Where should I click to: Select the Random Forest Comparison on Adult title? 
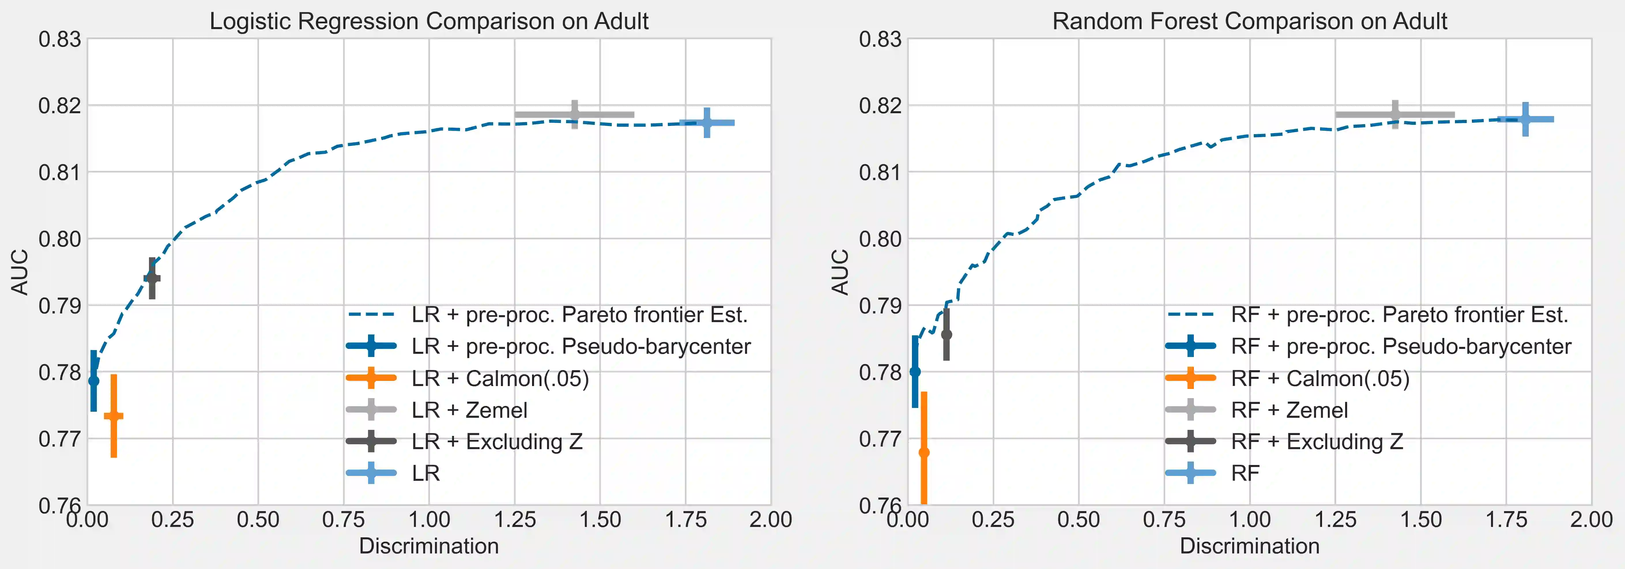point(1249,21)
